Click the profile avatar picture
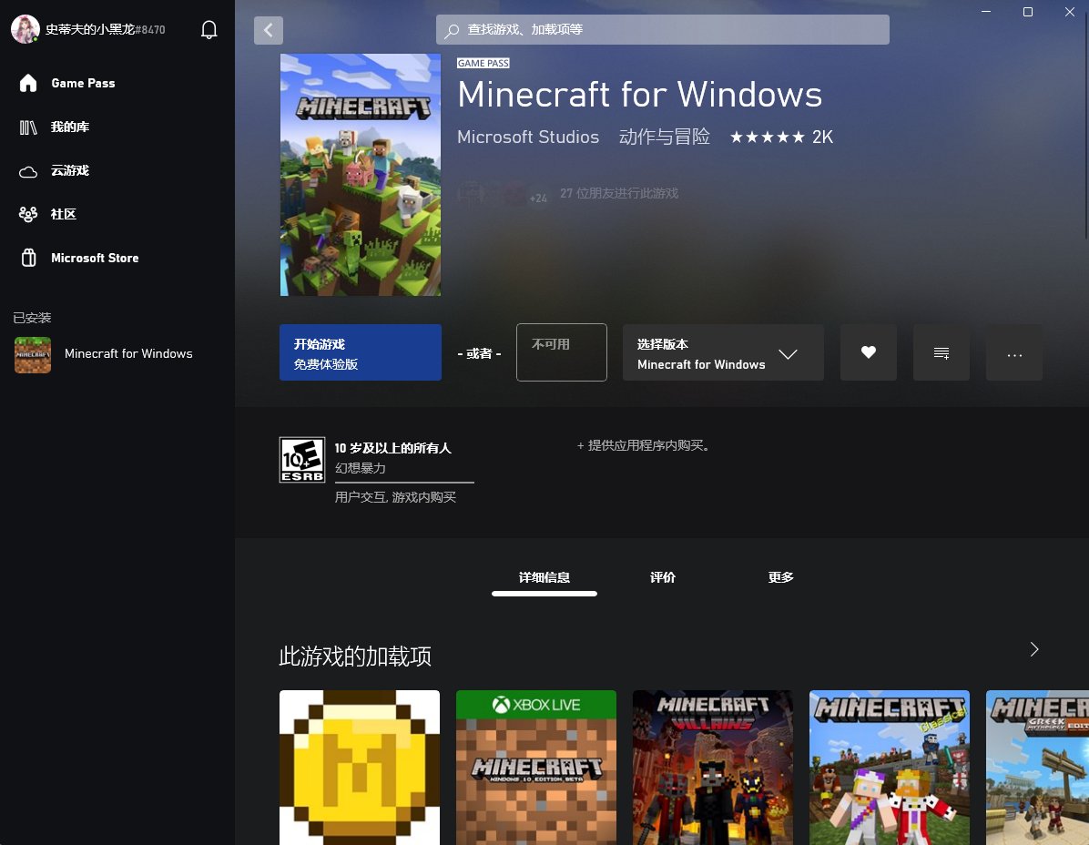The image size is (1089, 845). (25, 29)
